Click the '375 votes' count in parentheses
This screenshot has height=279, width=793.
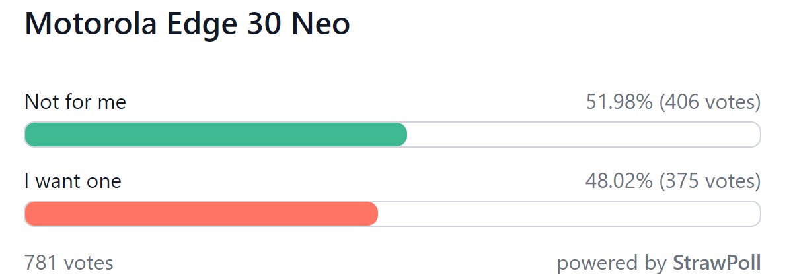(710, 181)
